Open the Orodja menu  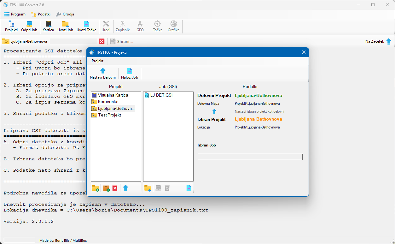click(65, 14)
